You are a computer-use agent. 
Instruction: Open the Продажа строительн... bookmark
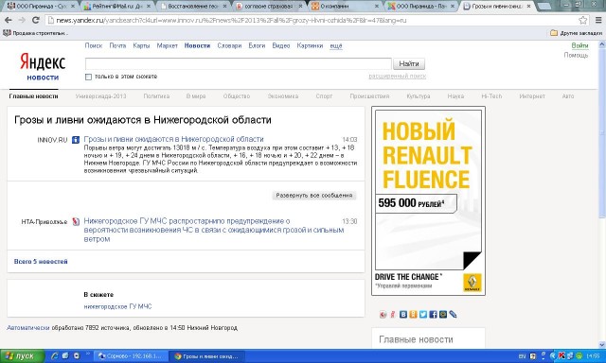(x=35, y=33)
